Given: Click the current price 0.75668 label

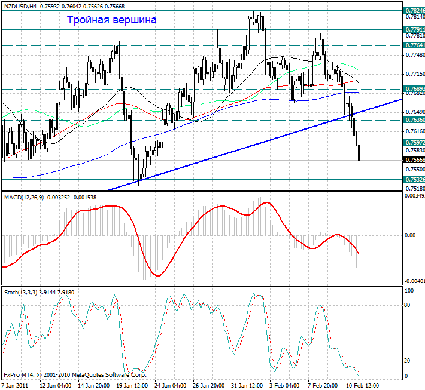Looking at the screenshot, I should 414,160.
